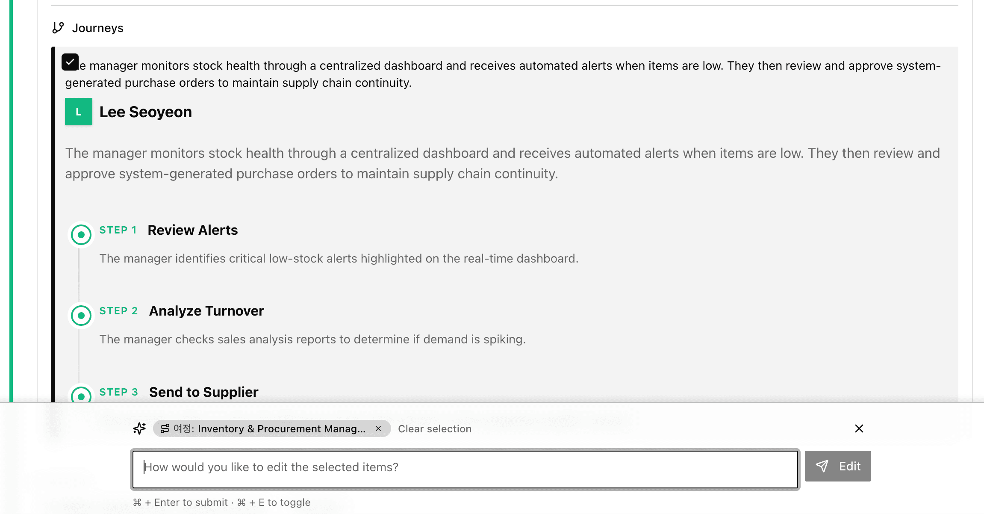Screen dimensions: 984x514
Task: Click the Step 3 circular marker
Action: (81, 396)
